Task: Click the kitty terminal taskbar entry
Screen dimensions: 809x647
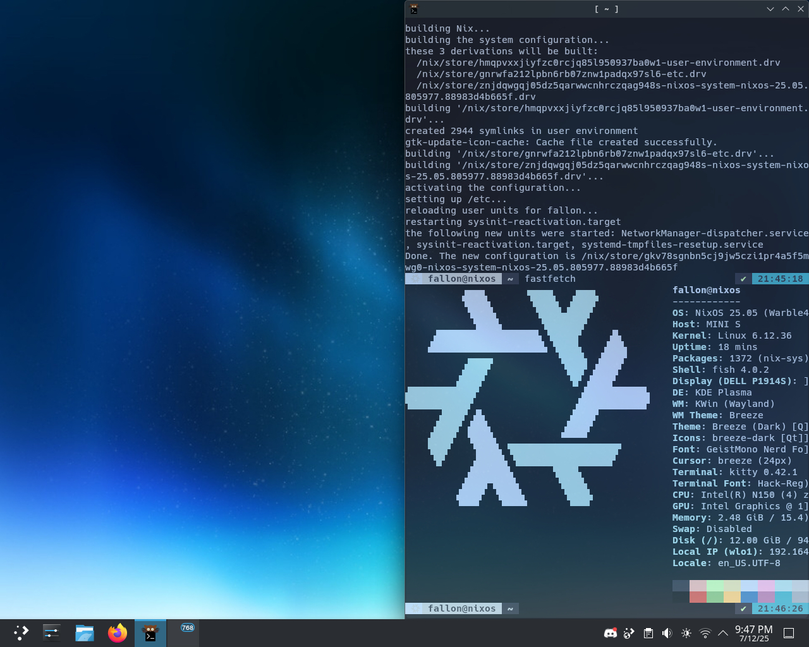Action: tap(150, 633)
